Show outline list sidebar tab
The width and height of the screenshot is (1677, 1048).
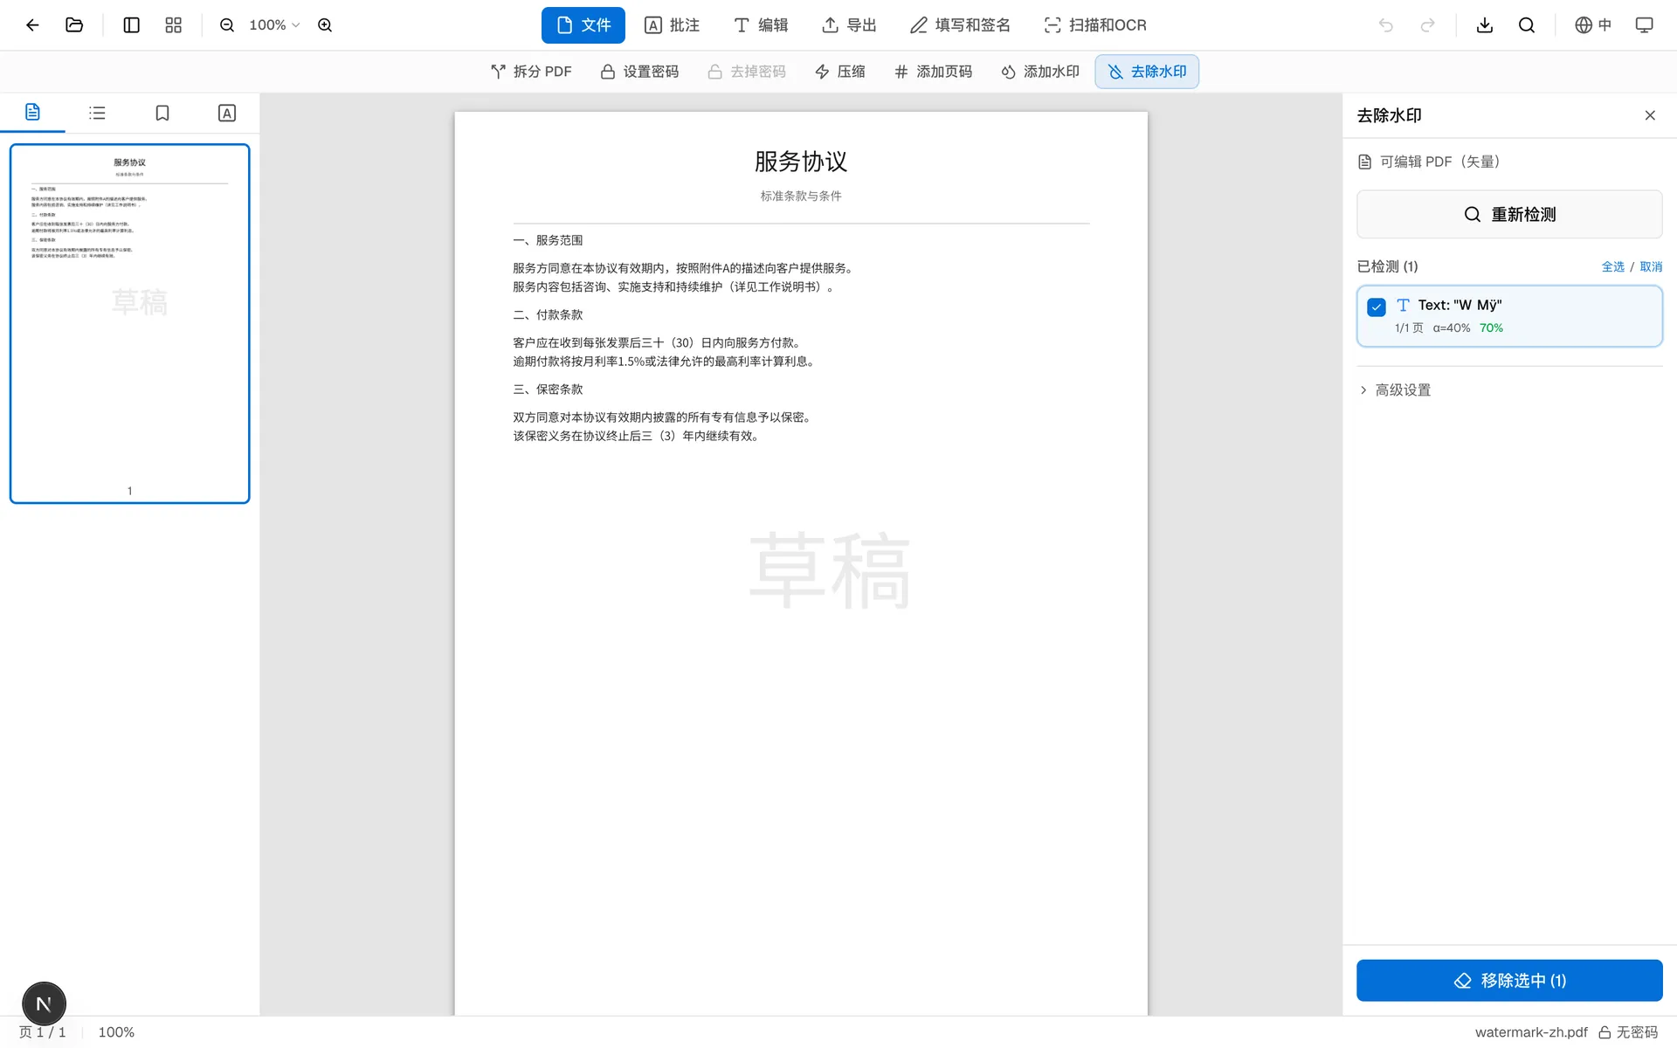point(97,113)
